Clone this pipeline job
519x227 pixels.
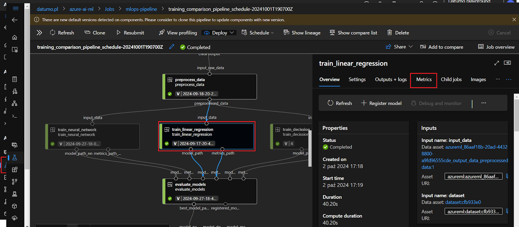(x=95, y=33)
